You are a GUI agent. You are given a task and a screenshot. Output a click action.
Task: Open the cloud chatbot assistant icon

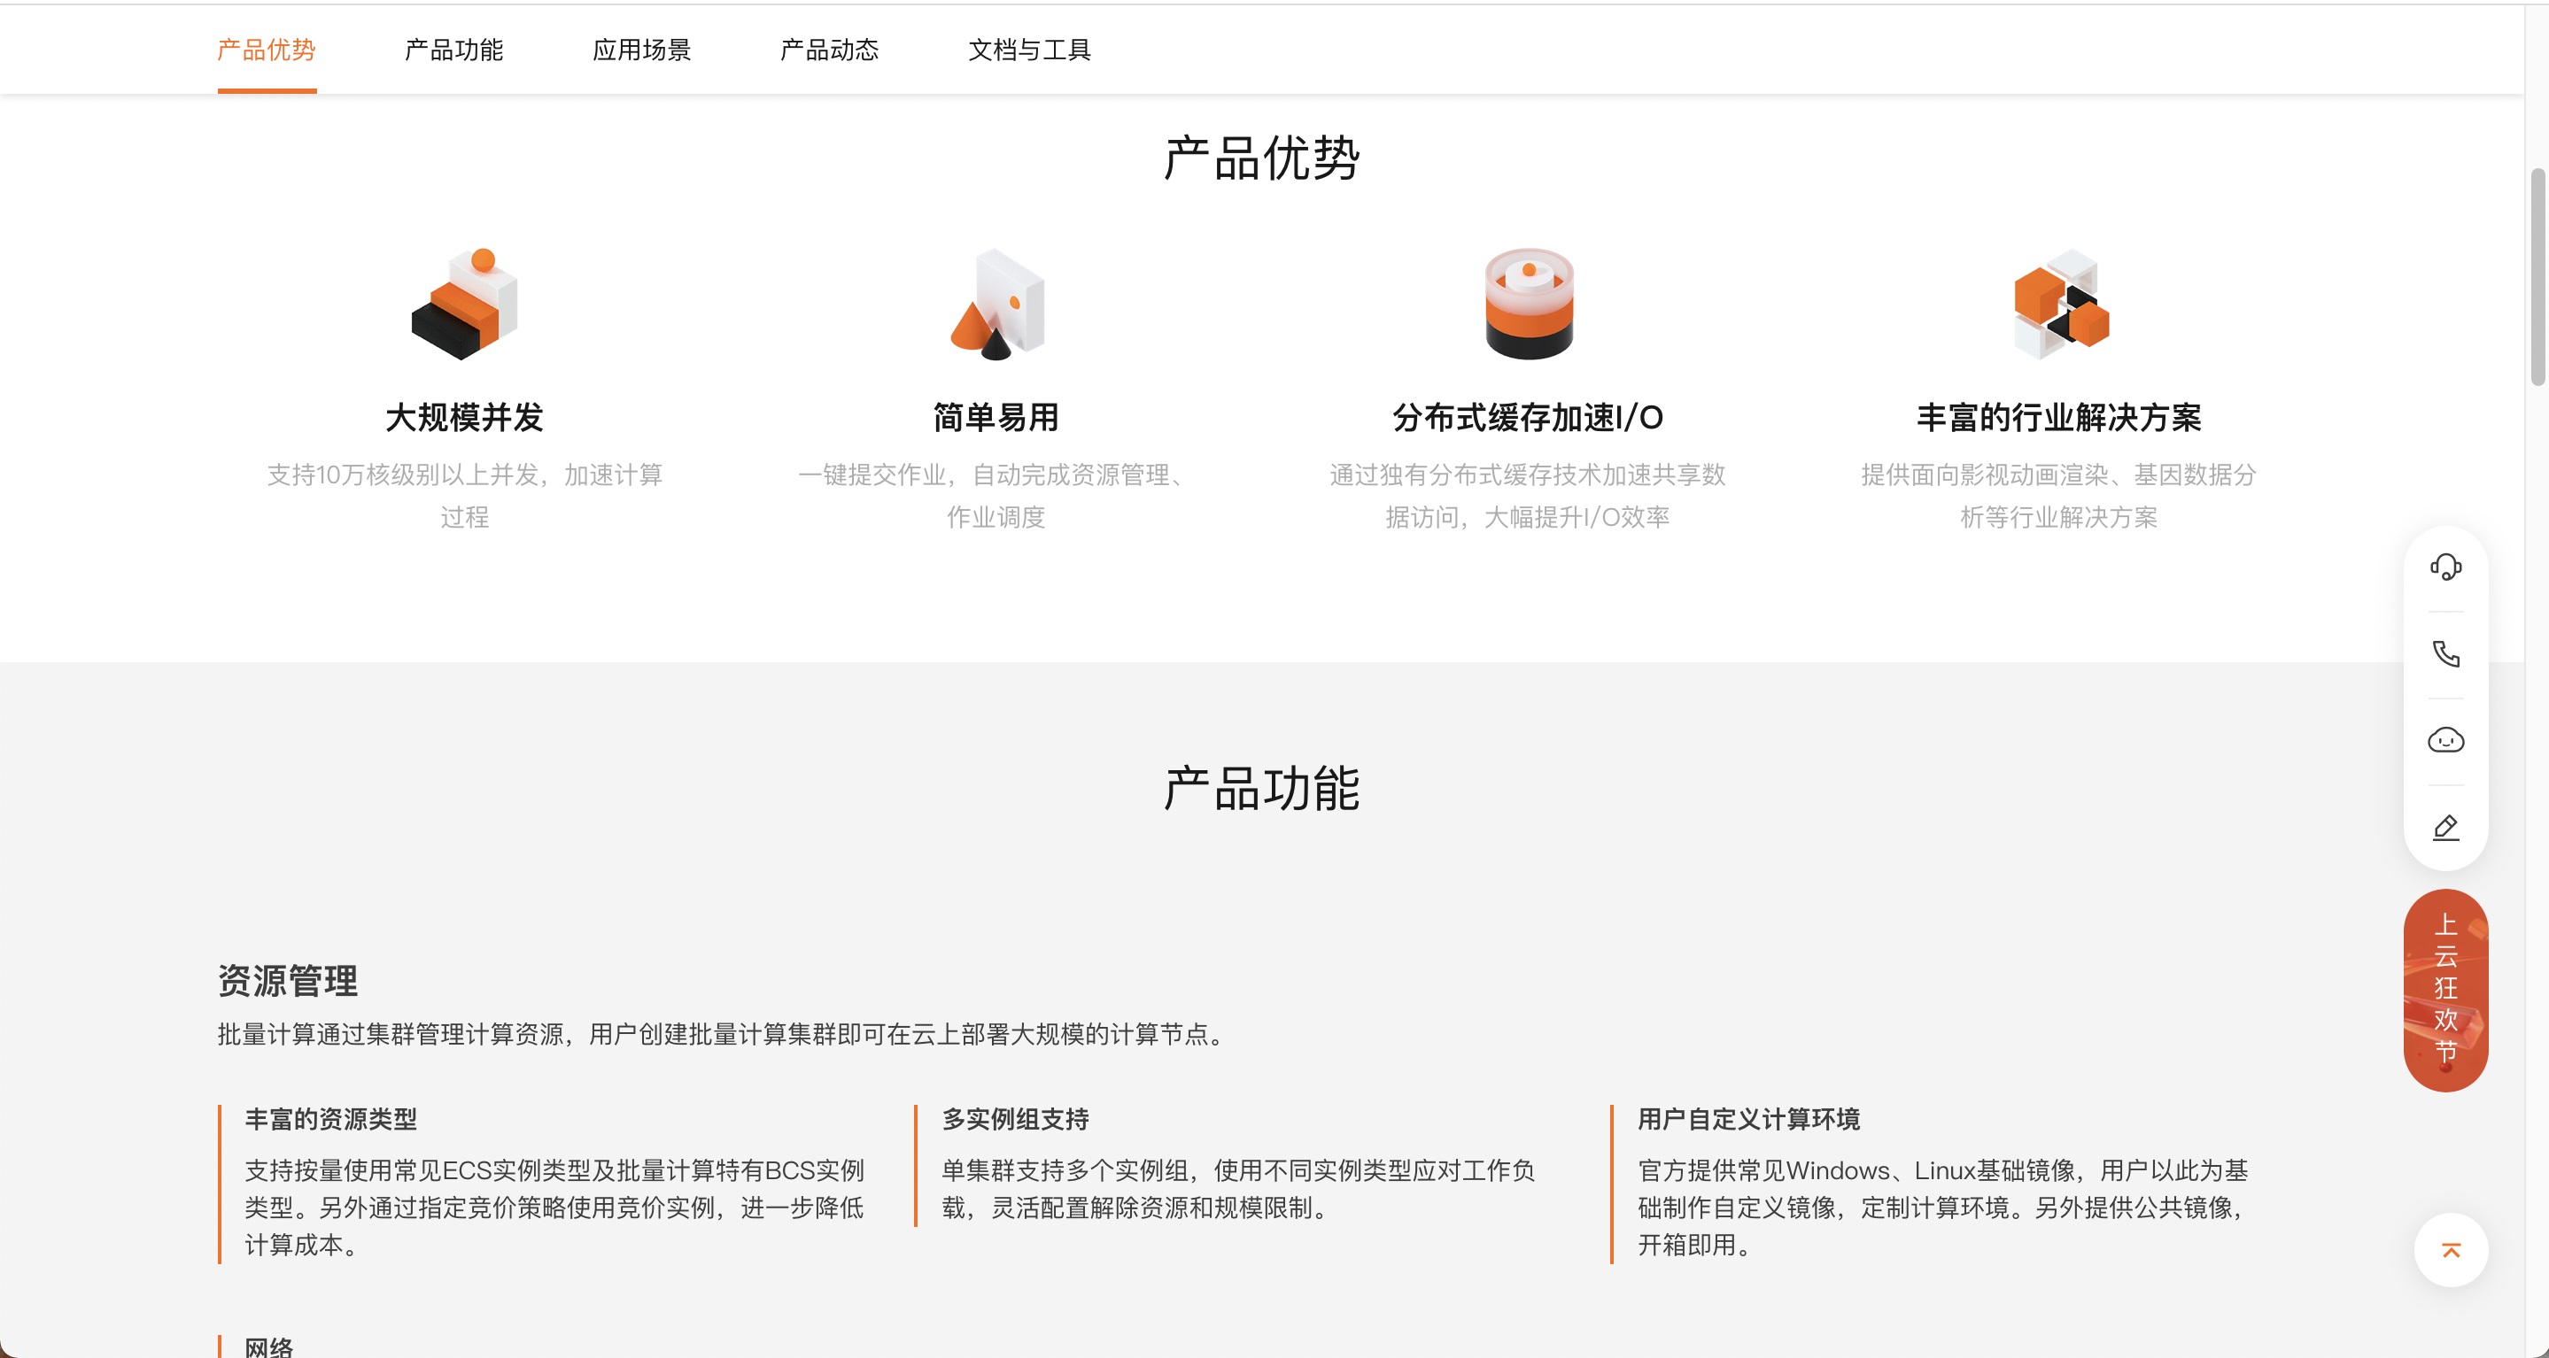click(x=2445, y=740)
